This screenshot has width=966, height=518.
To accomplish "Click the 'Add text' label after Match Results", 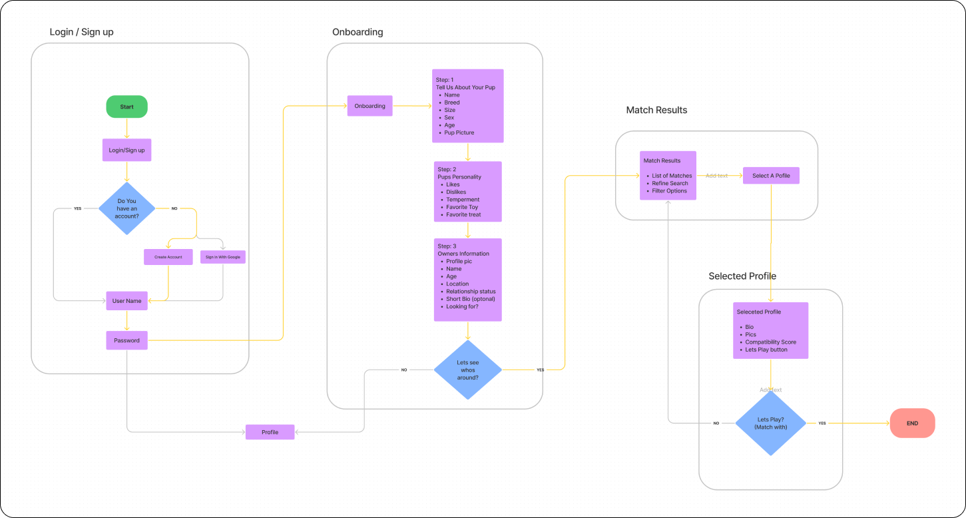I will pyautogui.click(x=717, y=176).
